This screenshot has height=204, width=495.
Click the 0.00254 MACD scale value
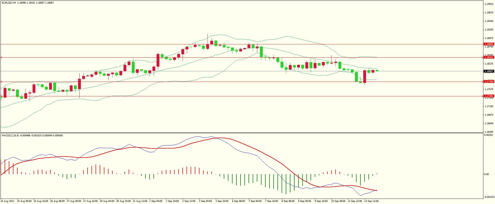coord(488,135)
